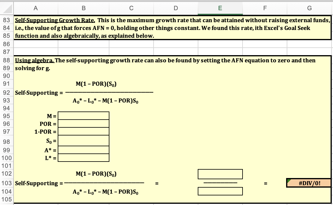Click the green error indicator on #DIV/0! cell
This screenshot has height=205, width=333.
coord(289,181)
